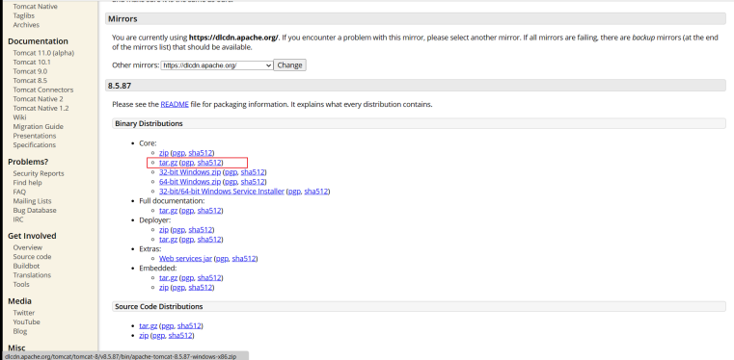
Task: Open the FAQ link
Action: click(x=19, y=192)
